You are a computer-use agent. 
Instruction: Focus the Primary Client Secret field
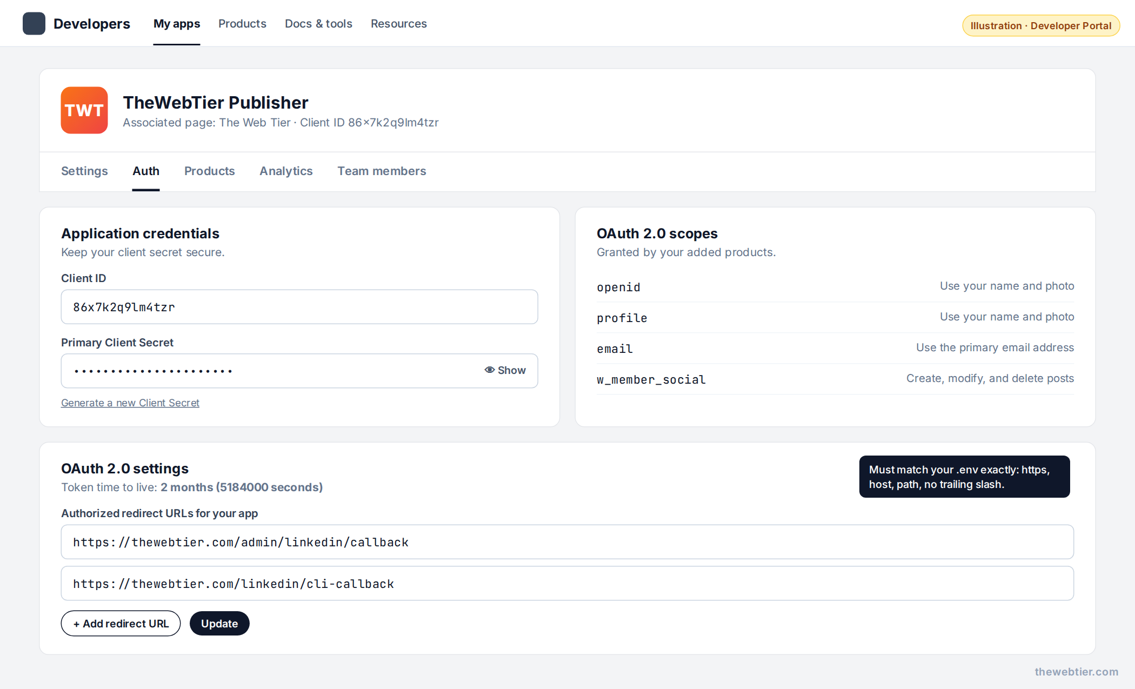[x=299, y=371]
